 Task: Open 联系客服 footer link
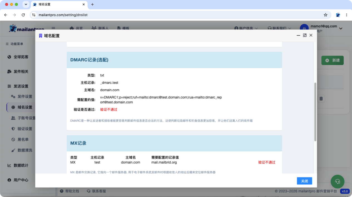click(96, 191)
